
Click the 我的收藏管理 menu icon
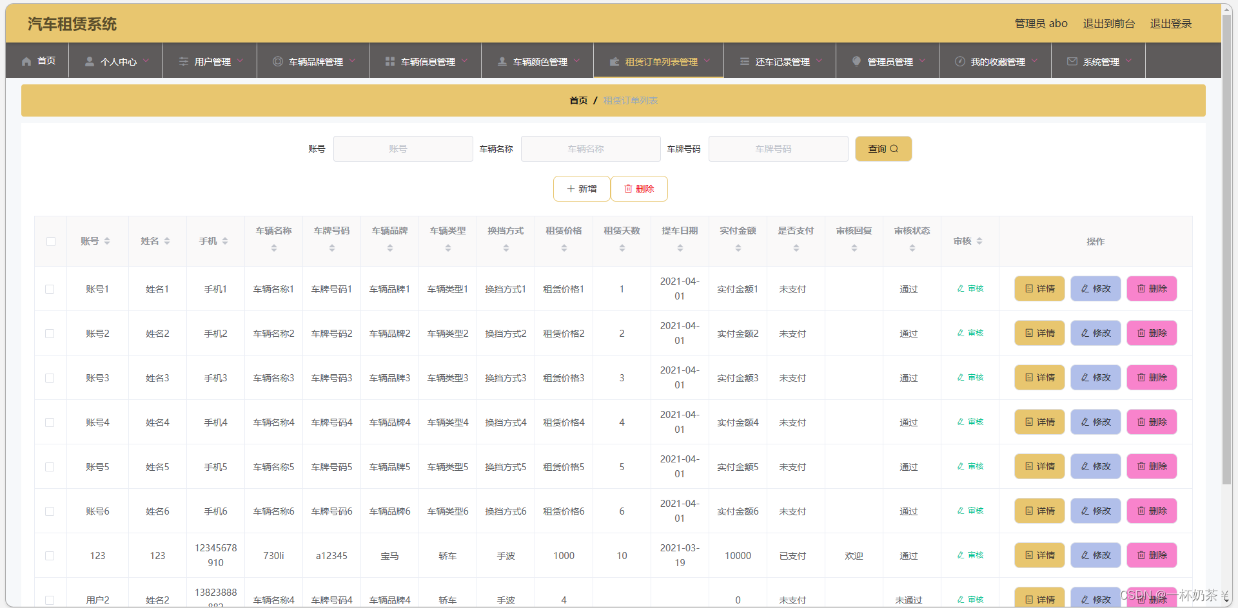pyautogui.click(x=960, y=61)
